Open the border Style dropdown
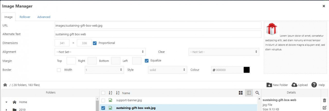This screenshot has width=329, height=111. point(167,70)
